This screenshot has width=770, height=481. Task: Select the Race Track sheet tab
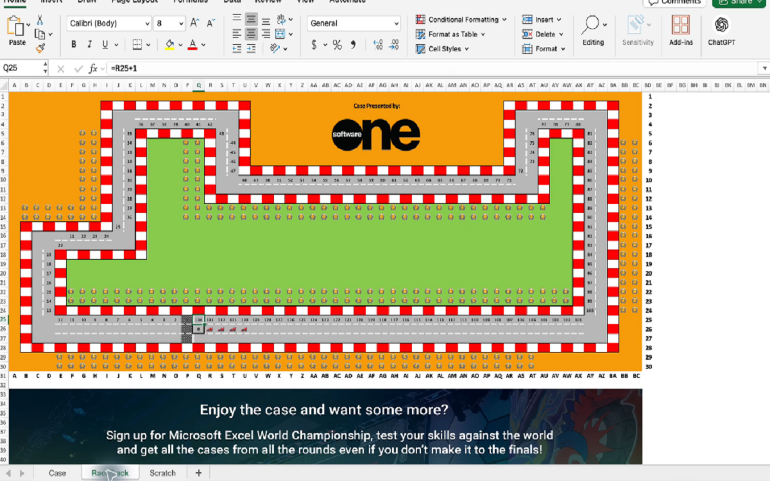pos(110,473)
